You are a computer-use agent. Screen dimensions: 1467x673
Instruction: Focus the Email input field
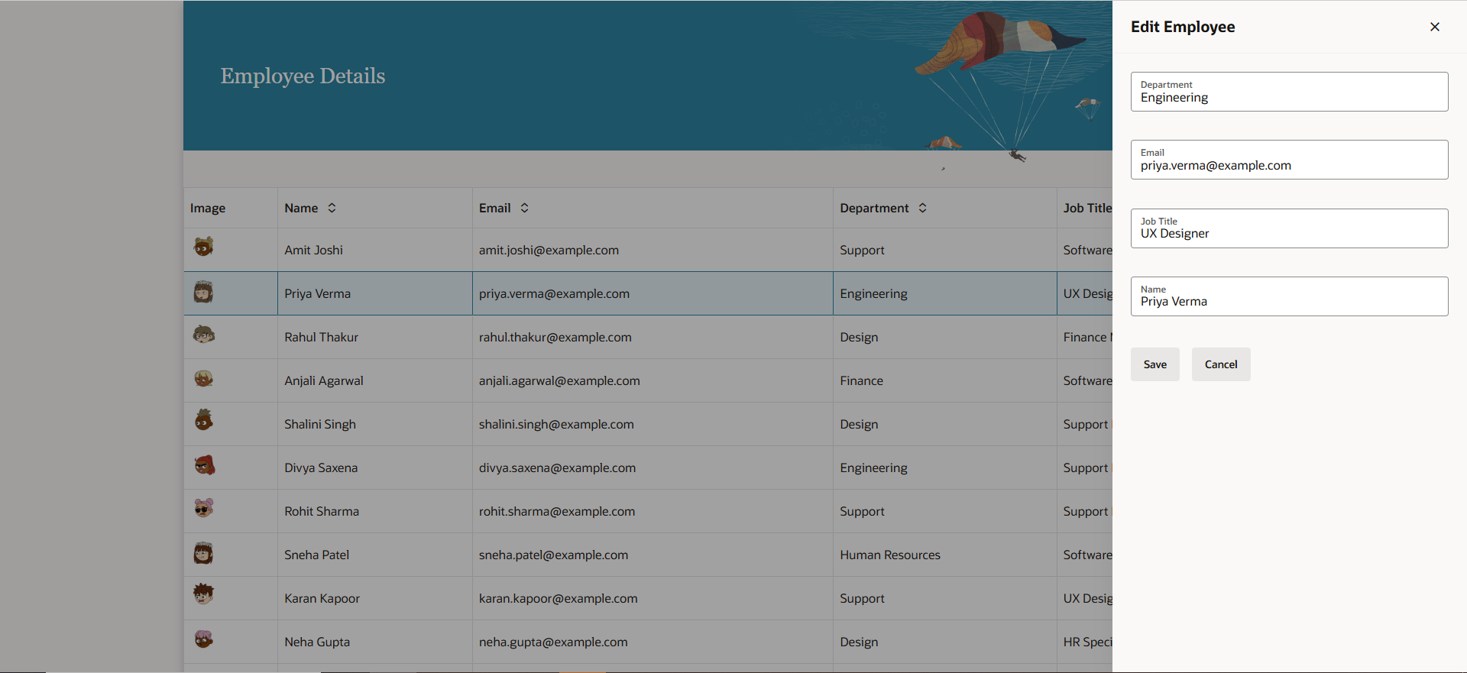pos(1288,166)
